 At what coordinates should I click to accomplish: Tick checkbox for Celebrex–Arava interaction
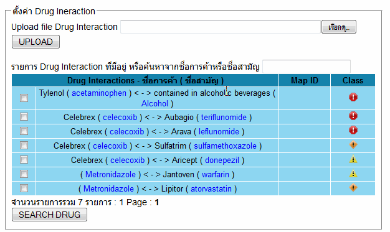(24, 131)
